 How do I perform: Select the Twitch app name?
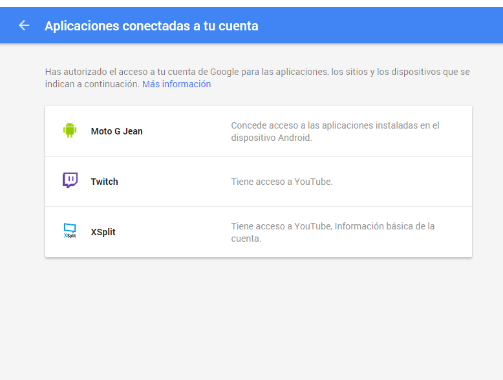[x=104, y=182]
